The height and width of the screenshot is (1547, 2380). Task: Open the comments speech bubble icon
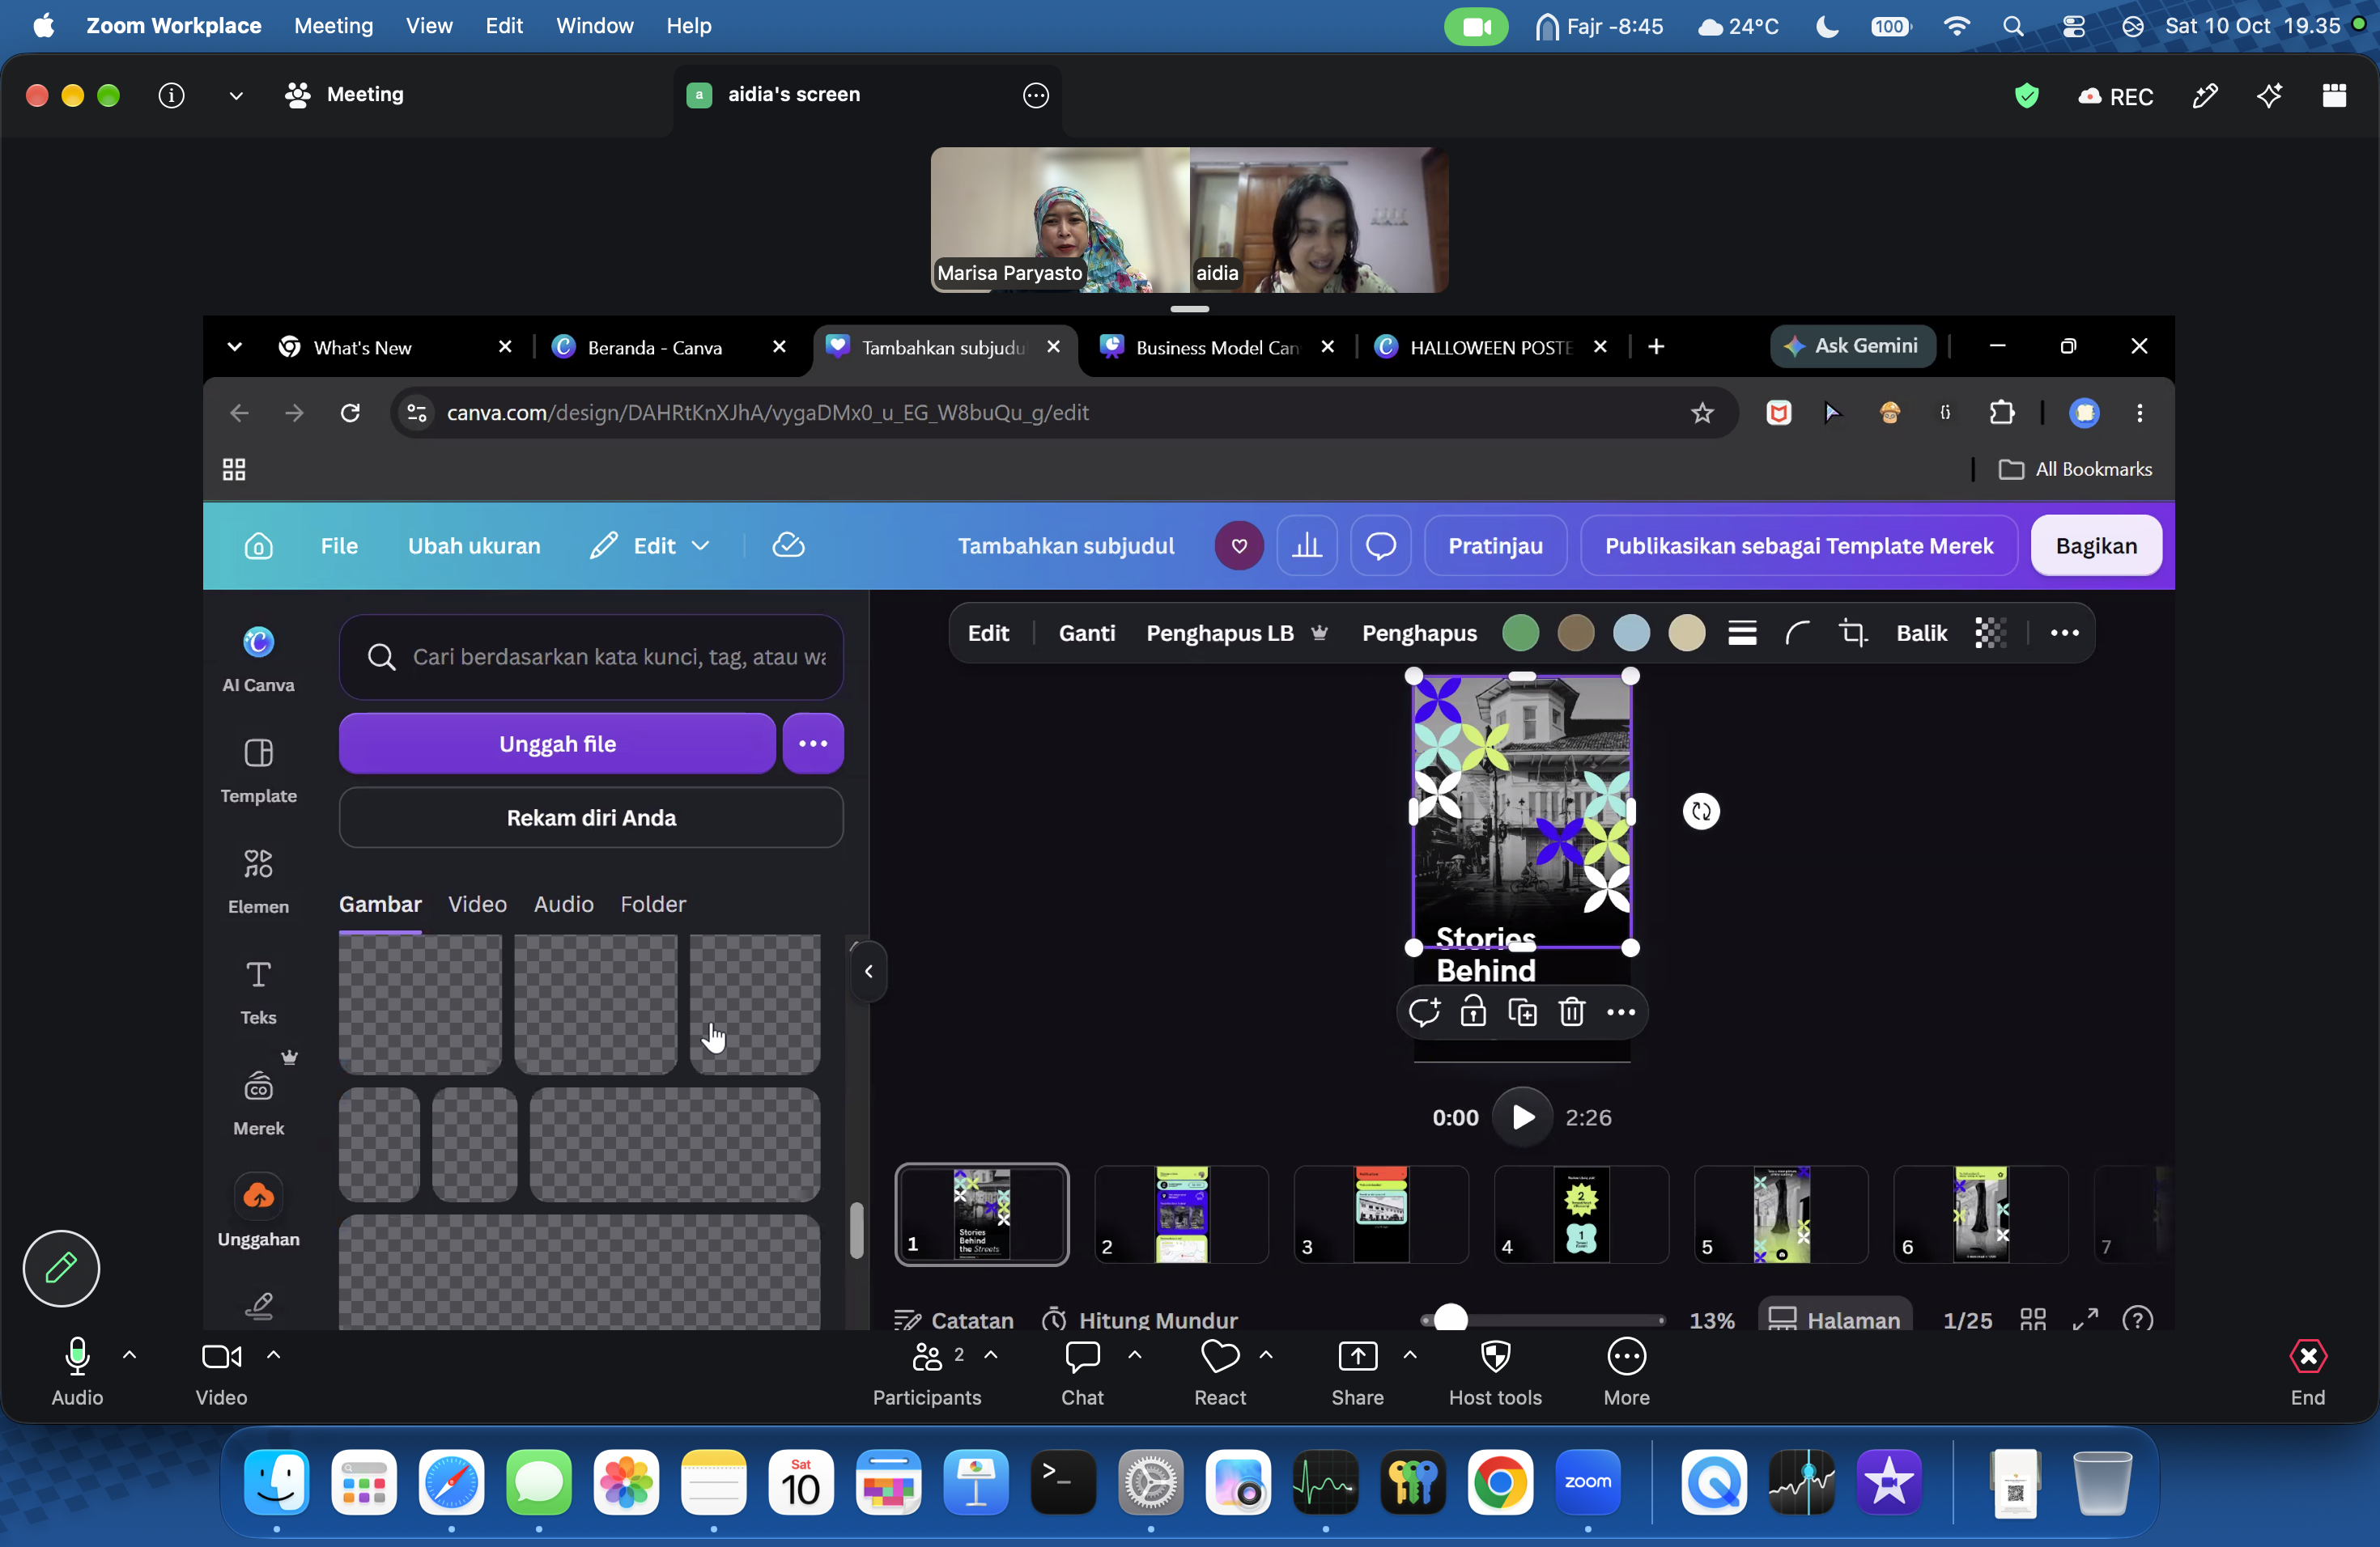[x=1380, y=545]
